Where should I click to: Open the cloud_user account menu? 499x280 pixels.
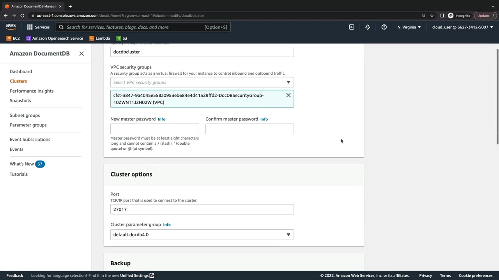coord(462,27)
